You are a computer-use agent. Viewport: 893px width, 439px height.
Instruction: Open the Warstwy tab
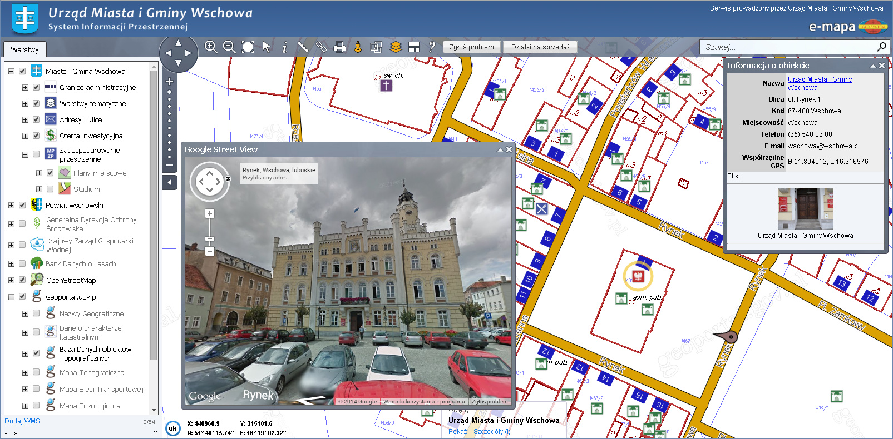pos(24,49)
